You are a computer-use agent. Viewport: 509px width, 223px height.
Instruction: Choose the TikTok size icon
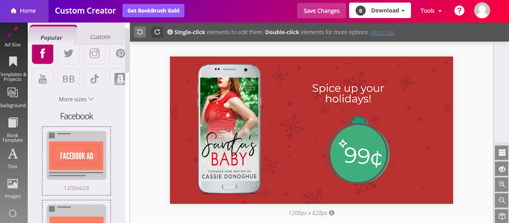click(94, 79)
